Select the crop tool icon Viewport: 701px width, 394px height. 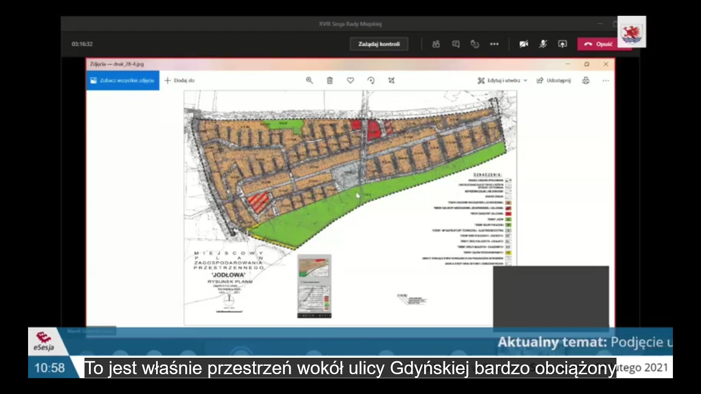(x=391, y=81)
